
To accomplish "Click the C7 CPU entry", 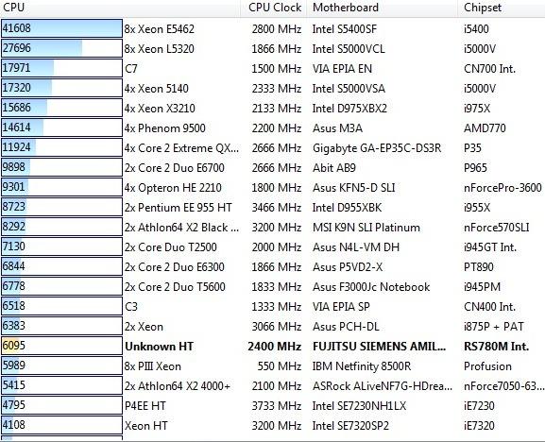I will coord(131,68).
